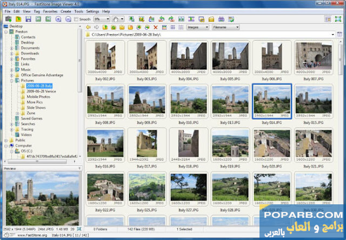Click the Zoom In magnifier icon

(58, 19)
